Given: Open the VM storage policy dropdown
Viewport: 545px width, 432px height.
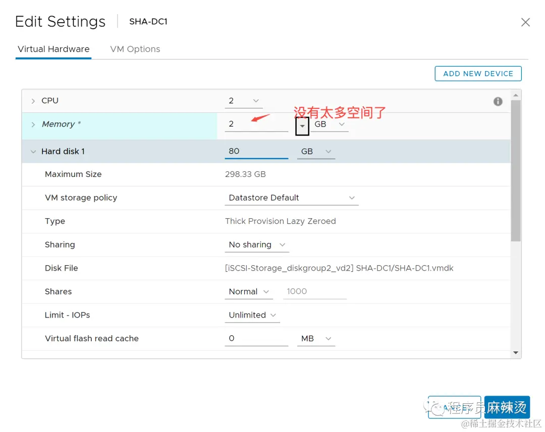Looking at the screenshot, I should (x=292, y=198).
